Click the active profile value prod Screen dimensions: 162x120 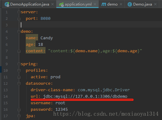55,77
